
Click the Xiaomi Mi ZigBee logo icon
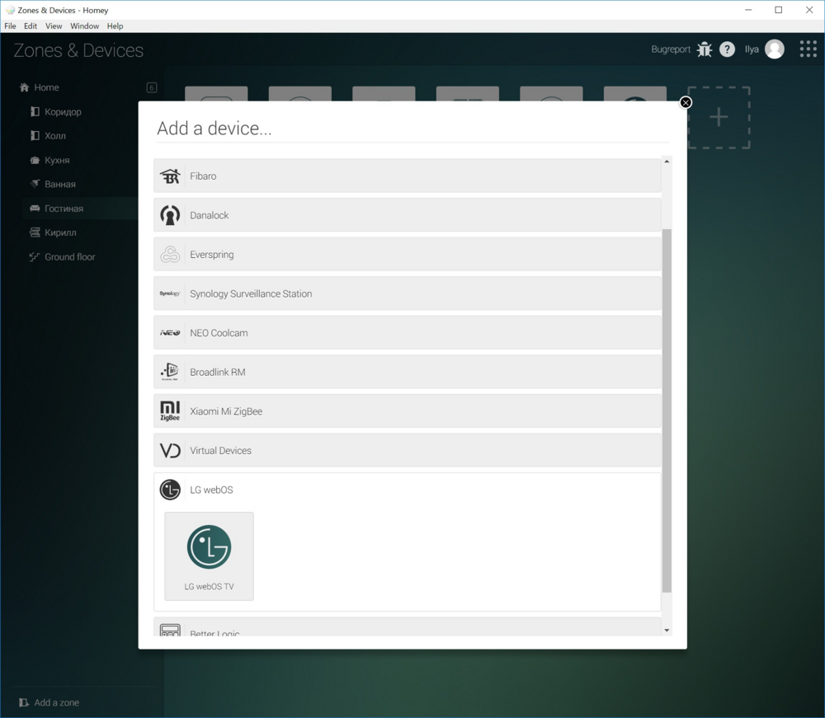pyautogui.click(x=169, y=411)
